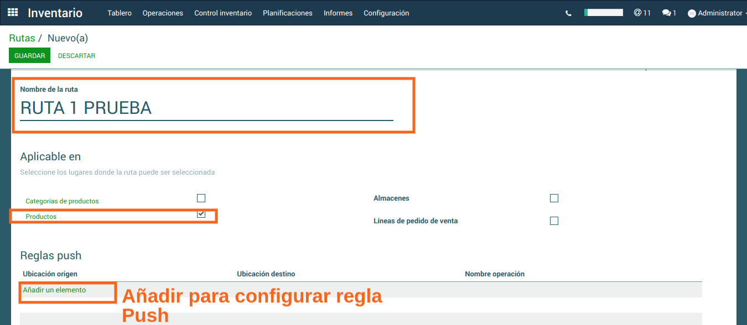The width and height of the screenshot is (747, 325).
Task: Tick the Almacenes checkbox
Action: (554, 198)
